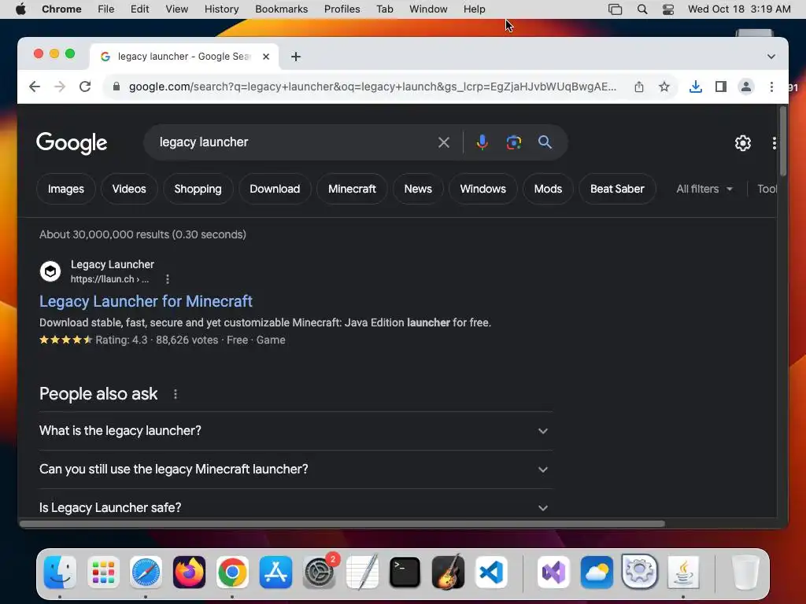806x604 pixels.
Task: Filter results by Videos
Action: click(129, 189)
